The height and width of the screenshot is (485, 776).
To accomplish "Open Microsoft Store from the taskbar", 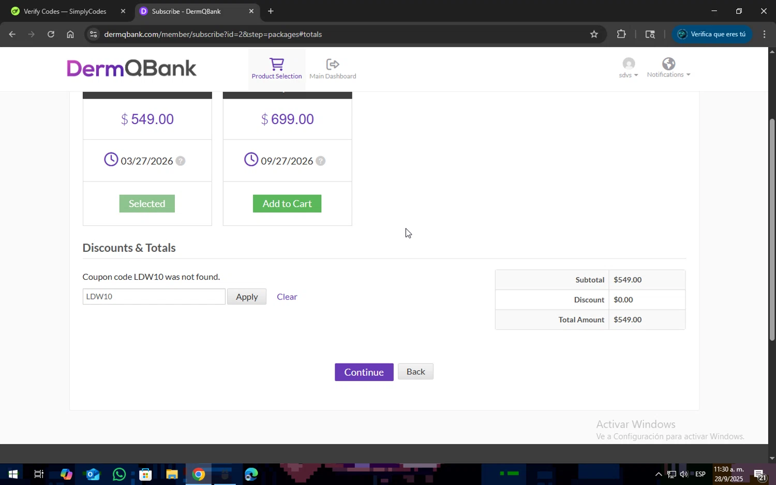I will coord(145,474).
